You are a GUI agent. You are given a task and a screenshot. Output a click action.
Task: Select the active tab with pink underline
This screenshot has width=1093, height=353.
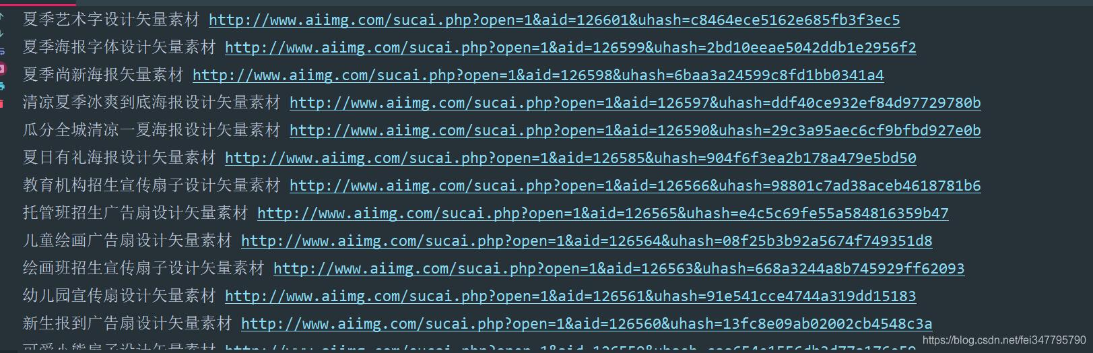[x=38, y=3]
